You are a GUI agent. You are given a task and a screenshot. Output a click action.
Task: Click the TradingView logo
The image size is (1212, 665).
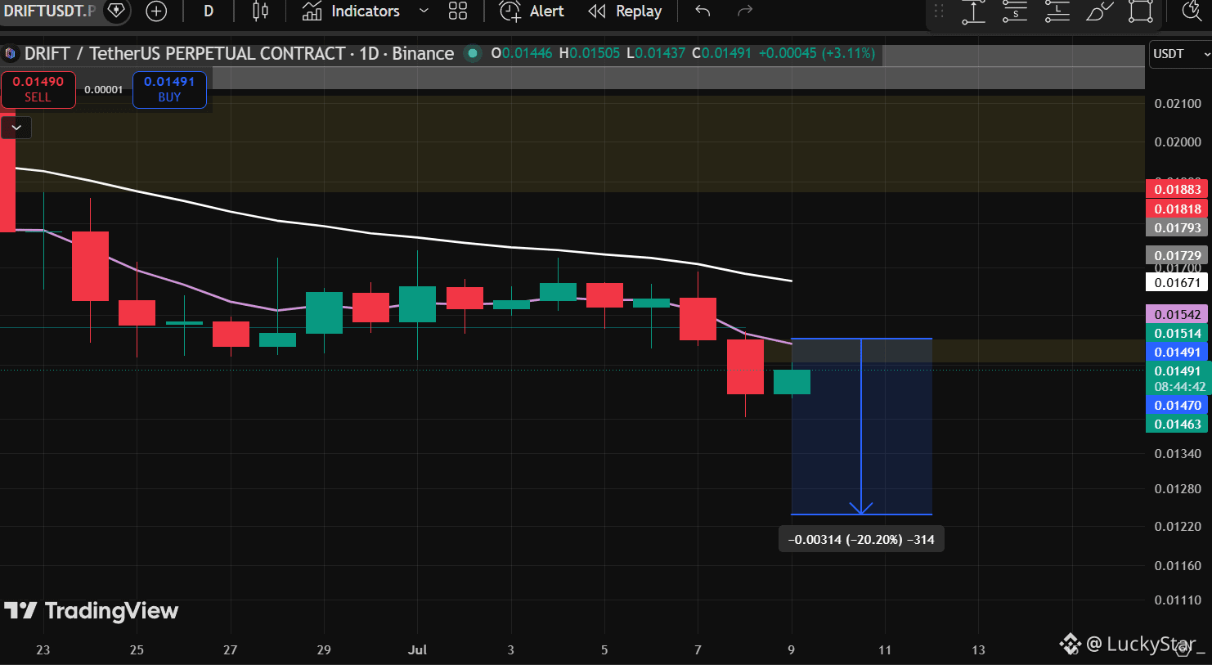point(91,611)
